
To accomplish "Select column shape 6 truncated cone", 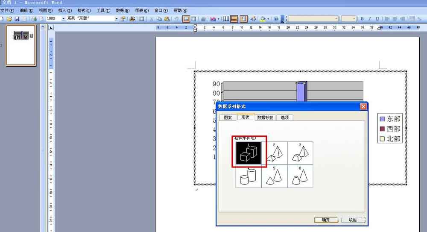I will pyautogui.click(x=300, y=176).
